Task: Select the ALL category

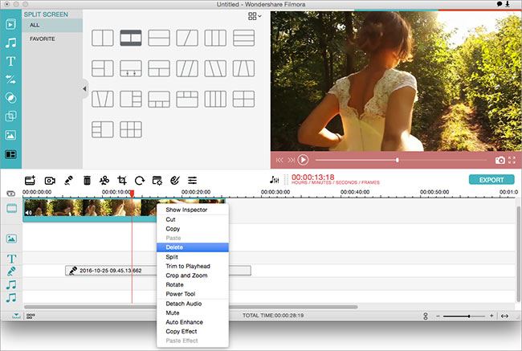Action: (52, 26)
